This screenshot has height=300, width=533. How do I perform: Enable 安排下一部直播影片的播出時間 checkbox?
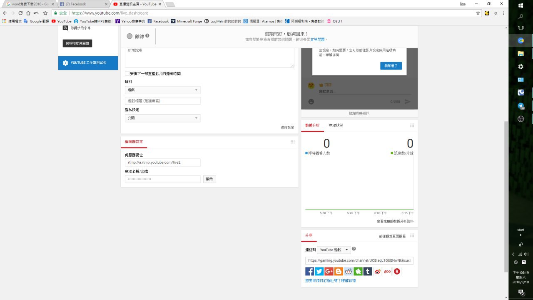[127, 73]
